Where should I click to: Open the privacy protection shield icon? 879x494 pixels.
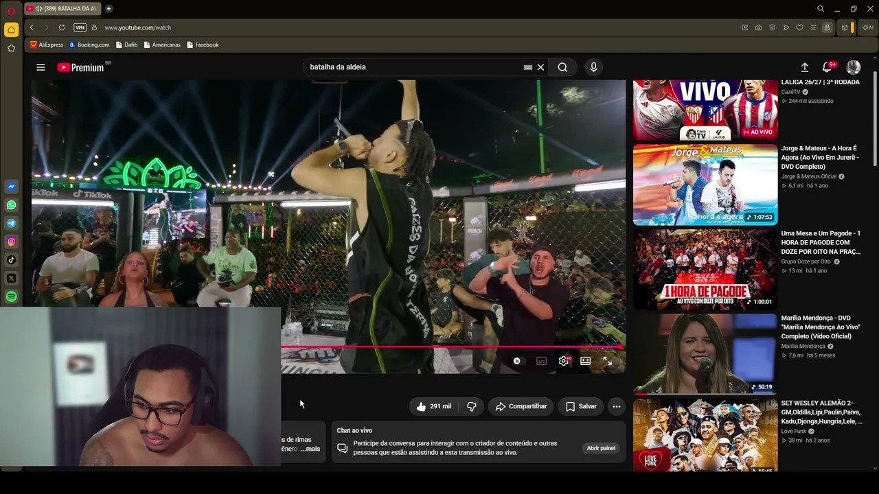point(772,27)
